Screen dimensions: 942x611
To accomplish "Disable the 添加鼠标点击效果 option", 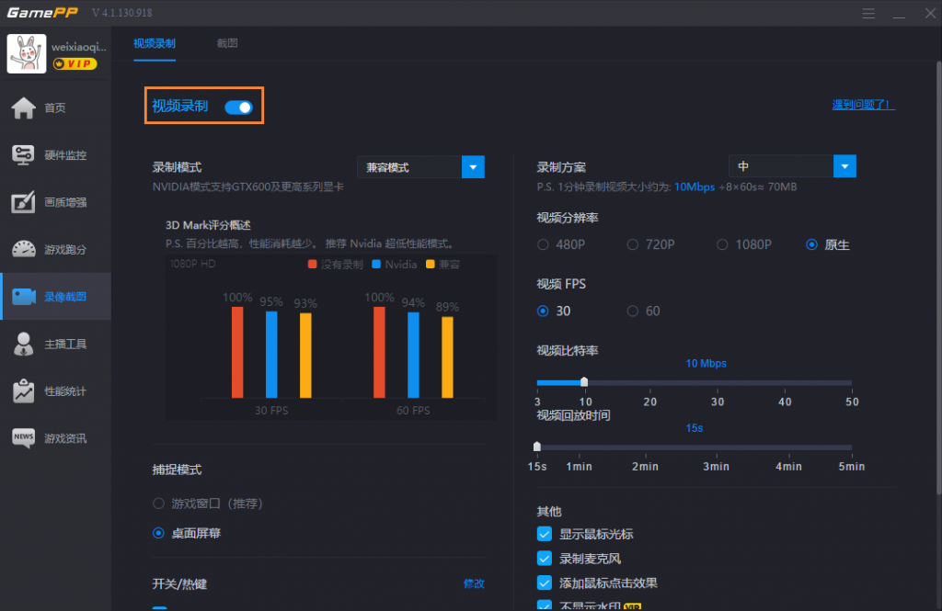I will [x=546, y=582].
